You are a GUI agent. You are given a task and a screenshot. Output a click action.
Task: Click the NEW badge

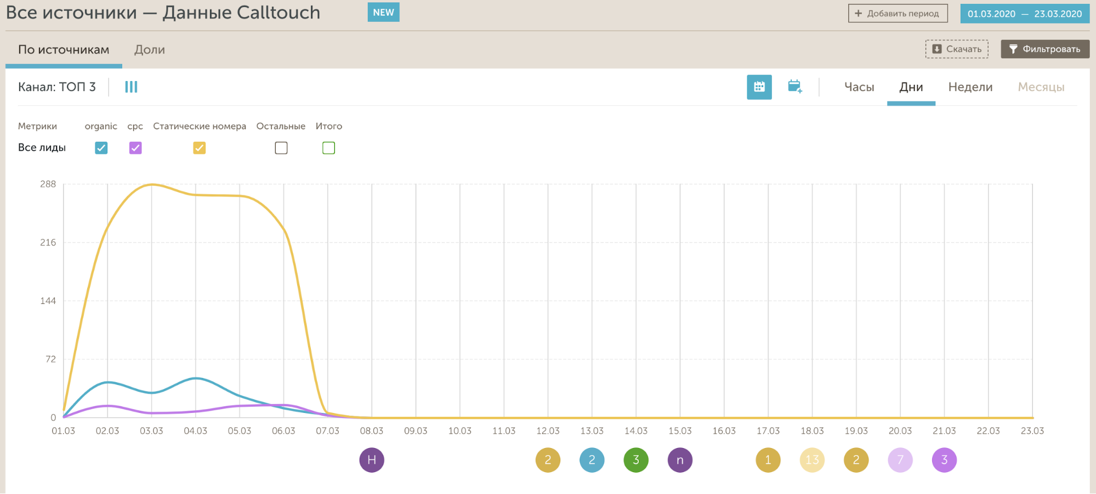[383, 13]
